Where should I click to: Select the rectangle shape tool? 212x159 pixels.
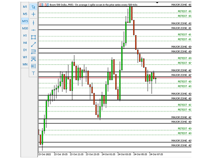[x=33, y=37]
